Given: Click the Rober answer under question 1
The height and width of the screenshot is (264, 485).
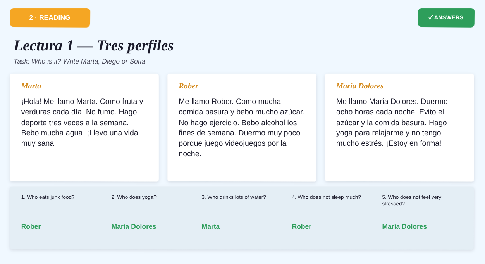Looking at the screenshot, I should pos(31,226).
